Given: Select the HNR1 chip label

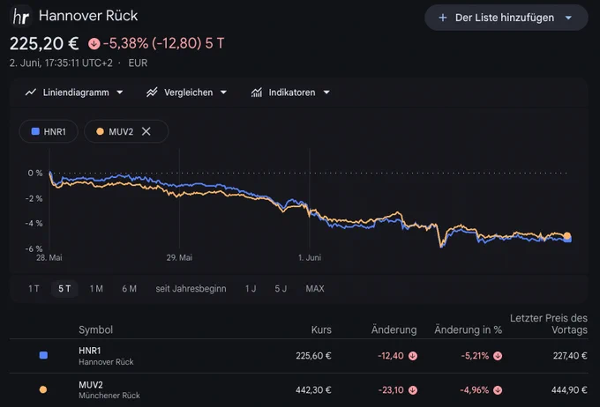Looking at the screenshot, I should pos(55,132).
